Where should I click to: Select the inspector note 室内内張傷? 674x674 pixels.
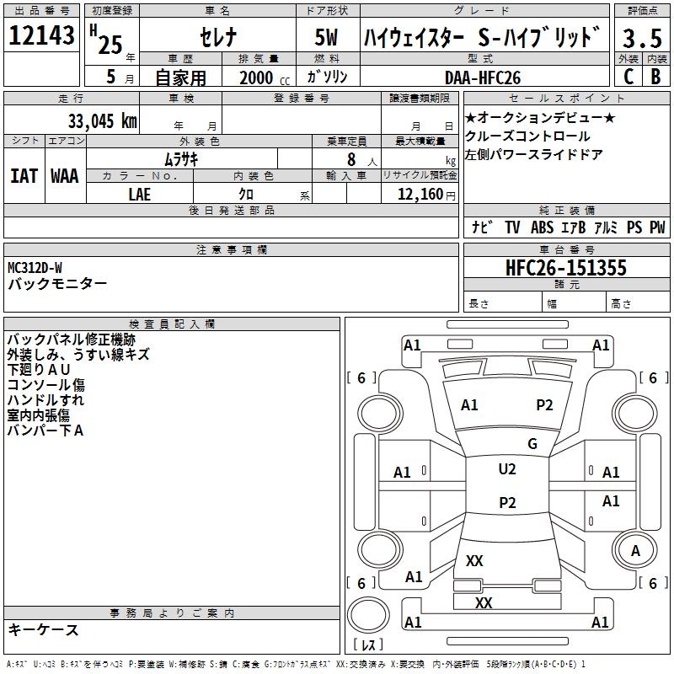coord(38,415)
